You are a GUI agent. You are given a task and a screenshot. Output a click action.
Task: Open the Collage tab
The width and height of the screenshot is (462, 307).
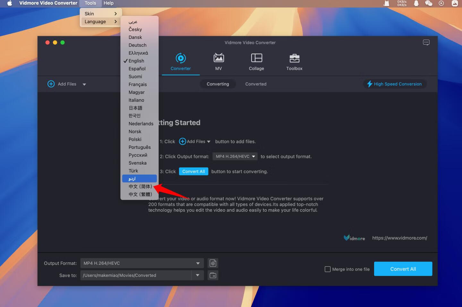click(256, 62)
